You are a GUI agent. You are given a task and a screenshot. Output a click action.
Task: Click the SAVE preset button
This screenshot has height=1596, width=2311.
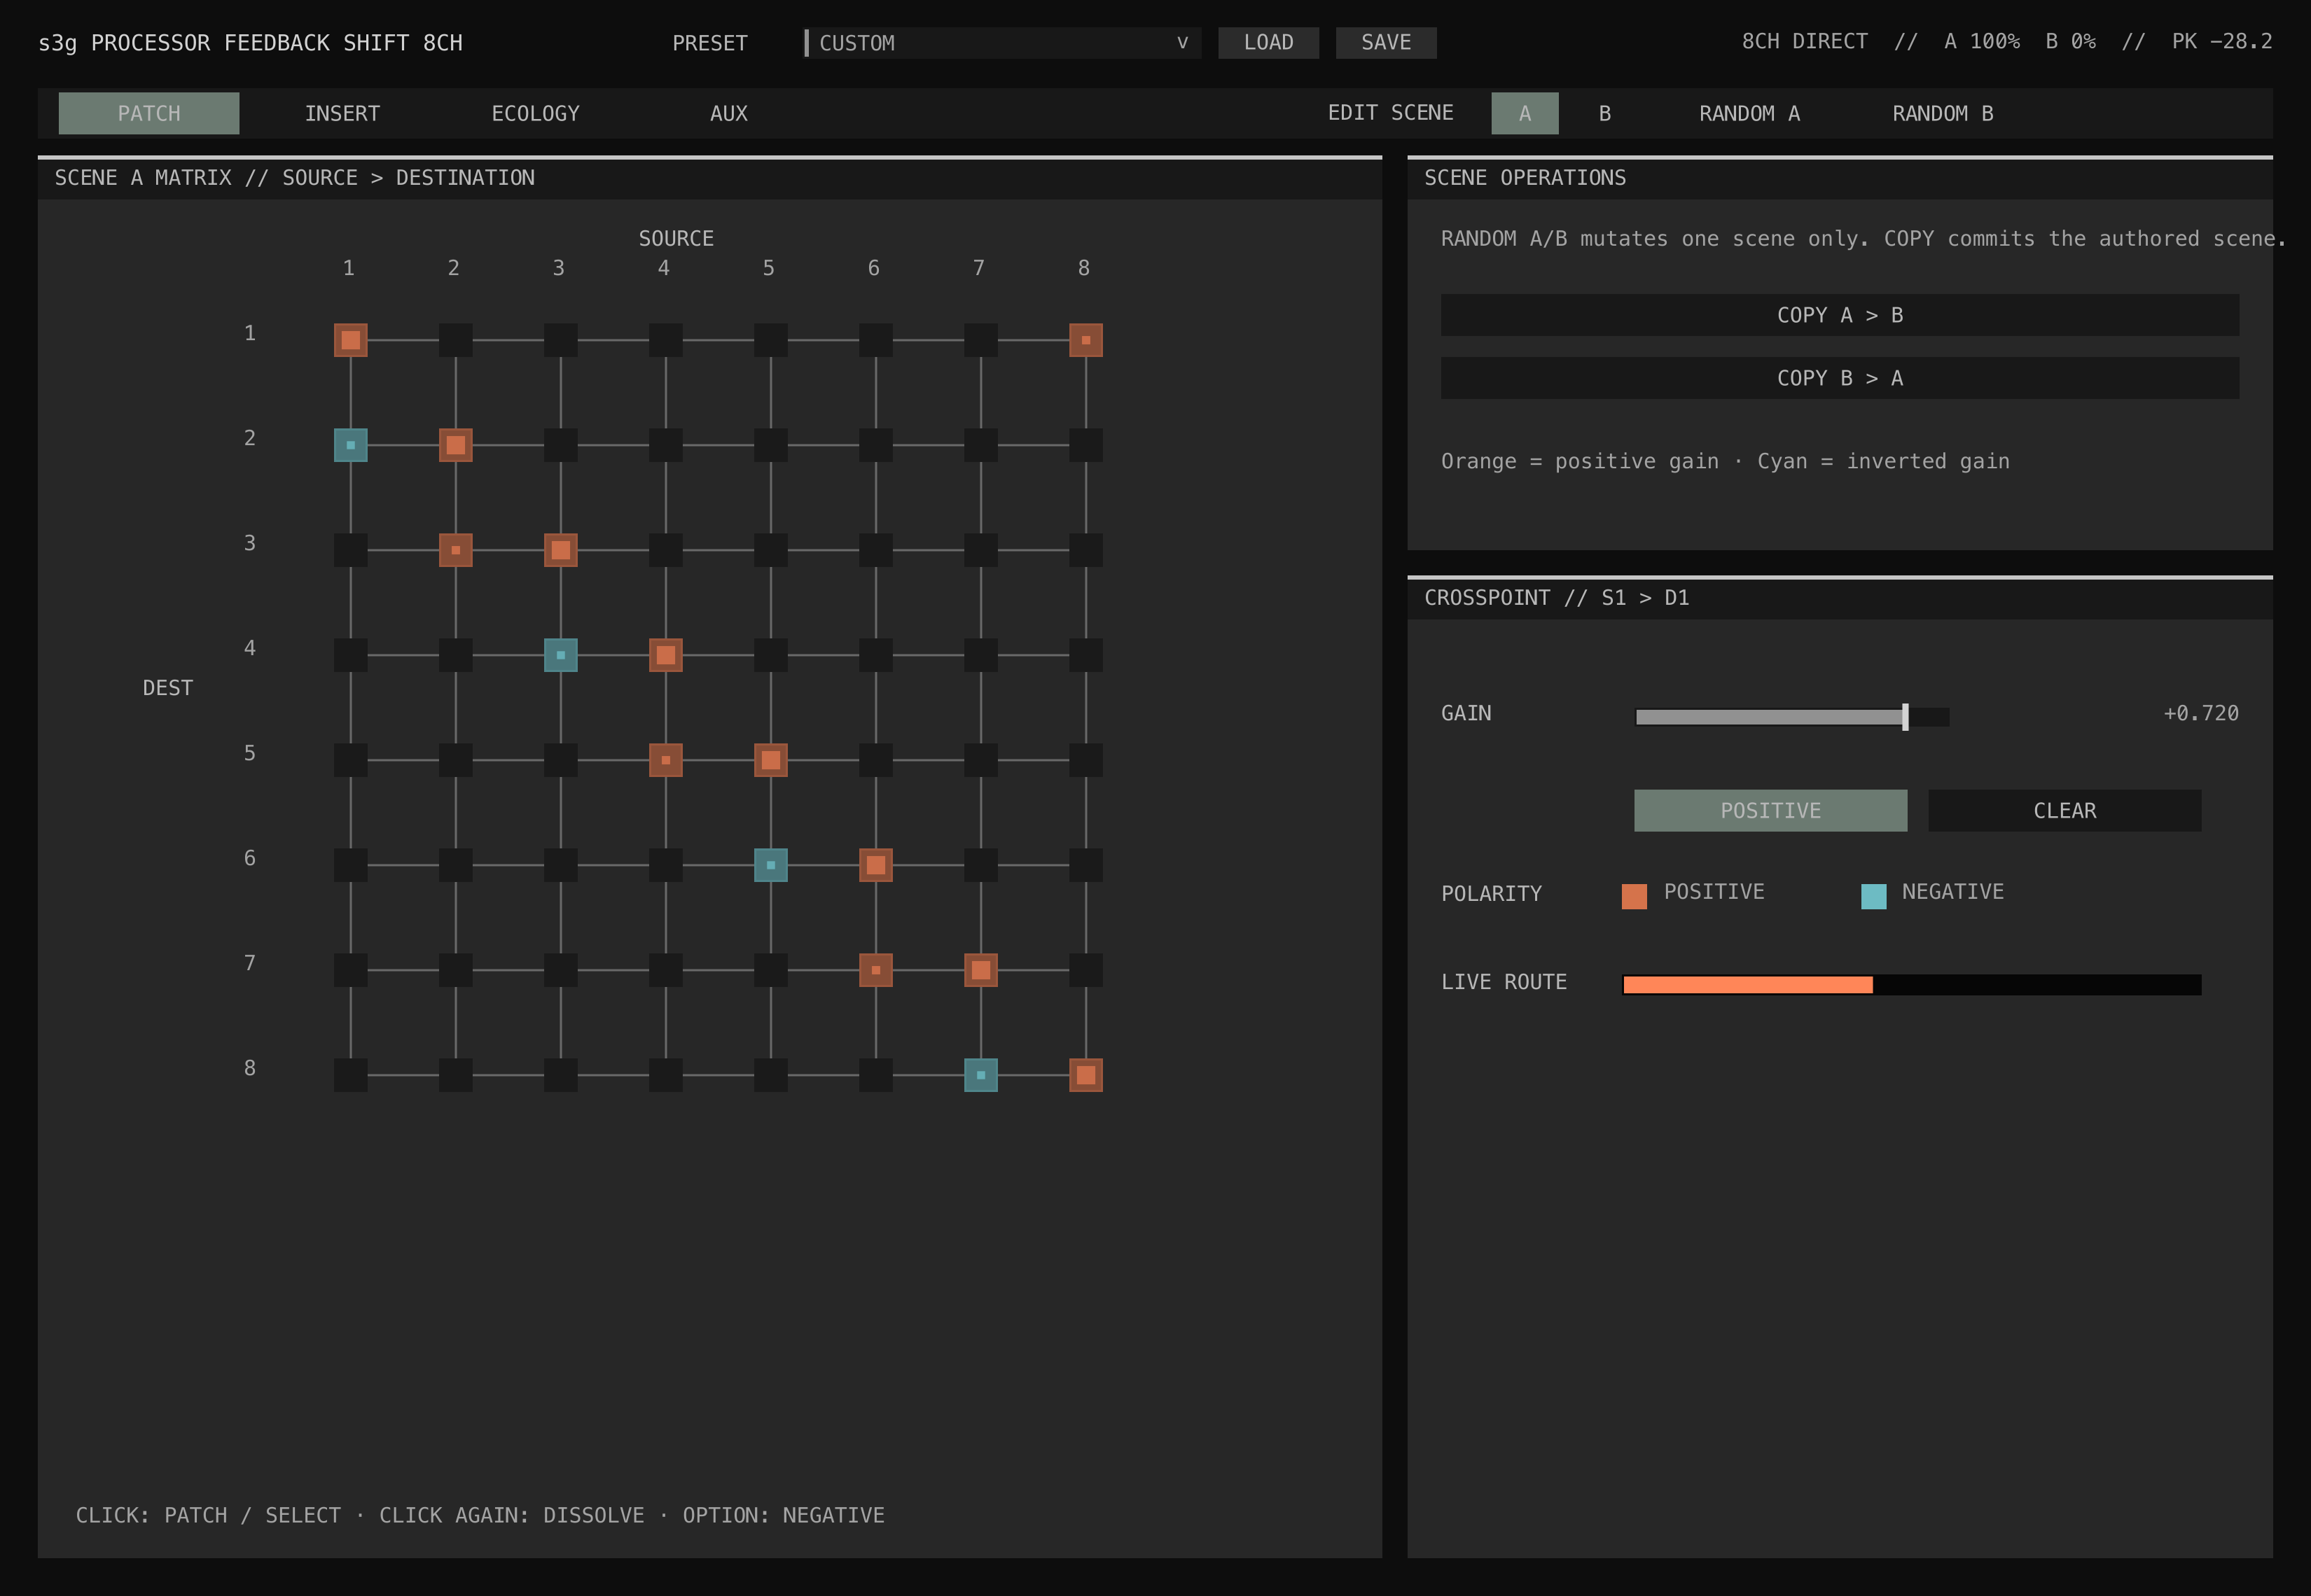point(1386,43)
